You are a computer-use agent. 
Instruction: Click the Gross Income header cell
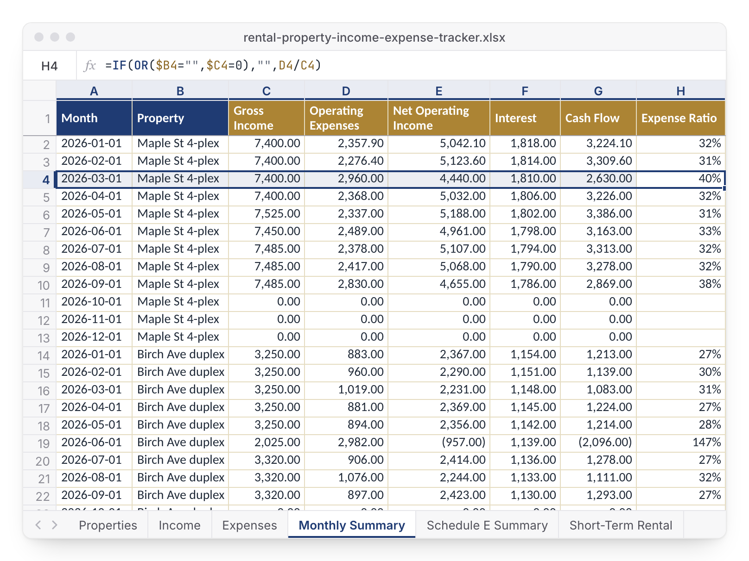click(267, 118)
